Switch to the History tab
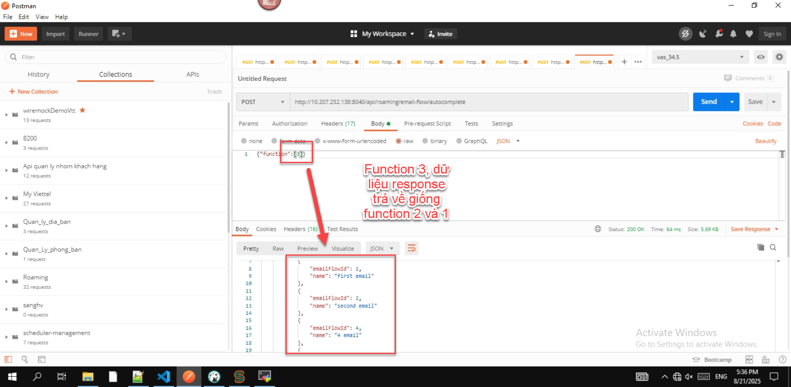 point(38,75)
